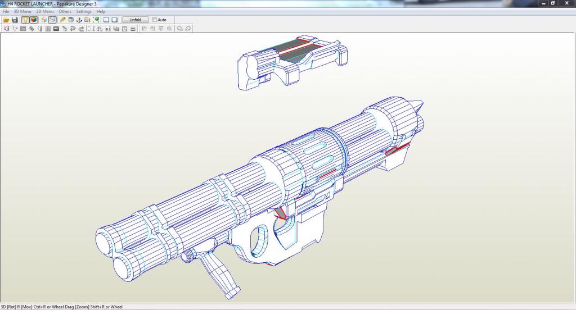Image resolution: width=576 pixels, height=310 pixels.
Task: Click the blue 3D box toolbar icon
Action: [71, 20]
